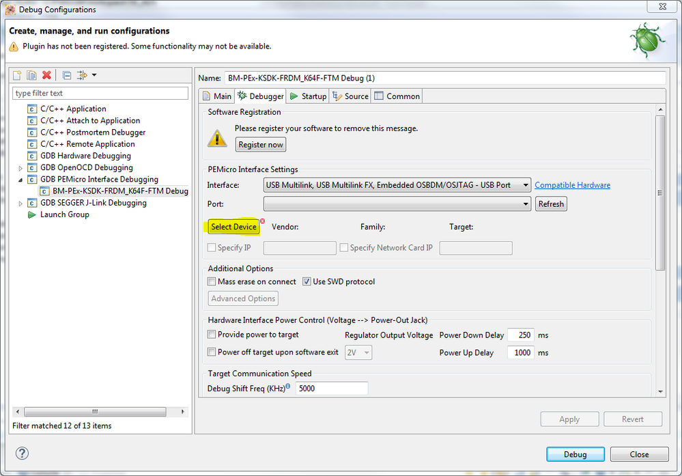Switch to the Debugger tab
Screen dimensions: 682x476
261,96
